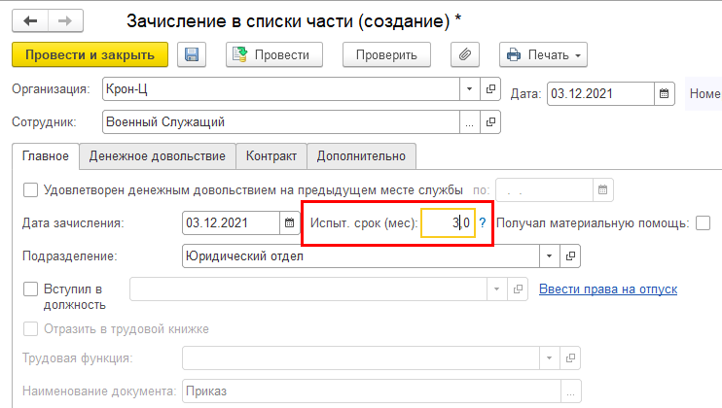Click the back arrow navigation icon

[32, 19]
